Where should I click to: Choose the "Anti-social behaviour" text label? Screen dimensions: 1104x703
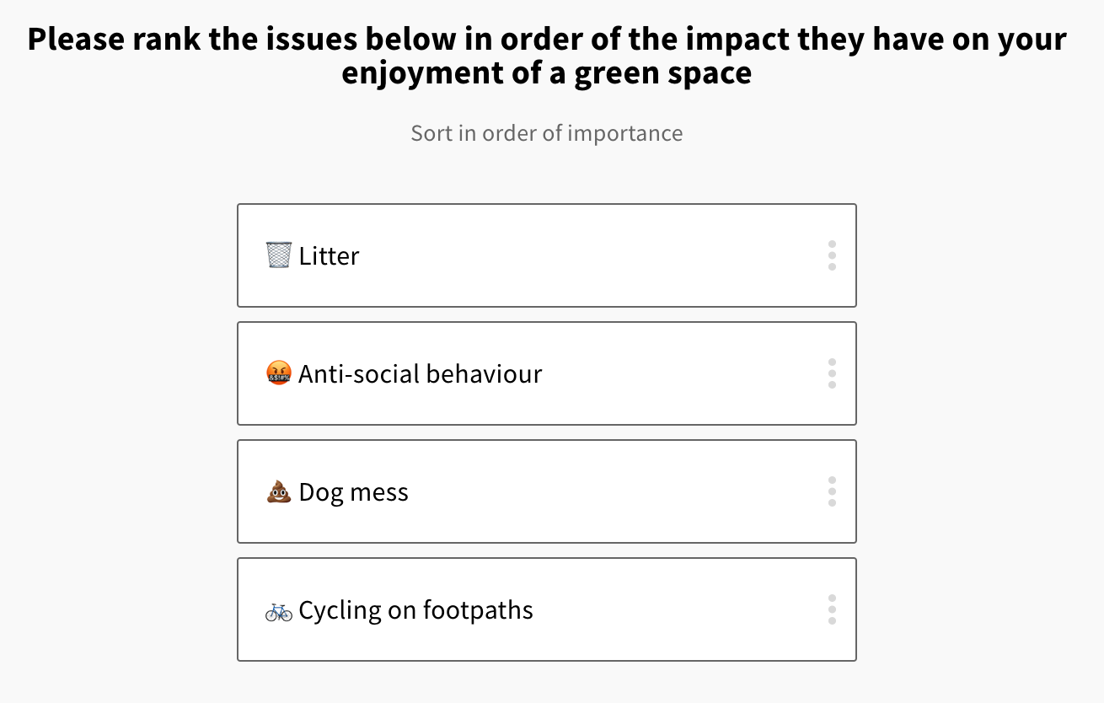click(420, 373)
